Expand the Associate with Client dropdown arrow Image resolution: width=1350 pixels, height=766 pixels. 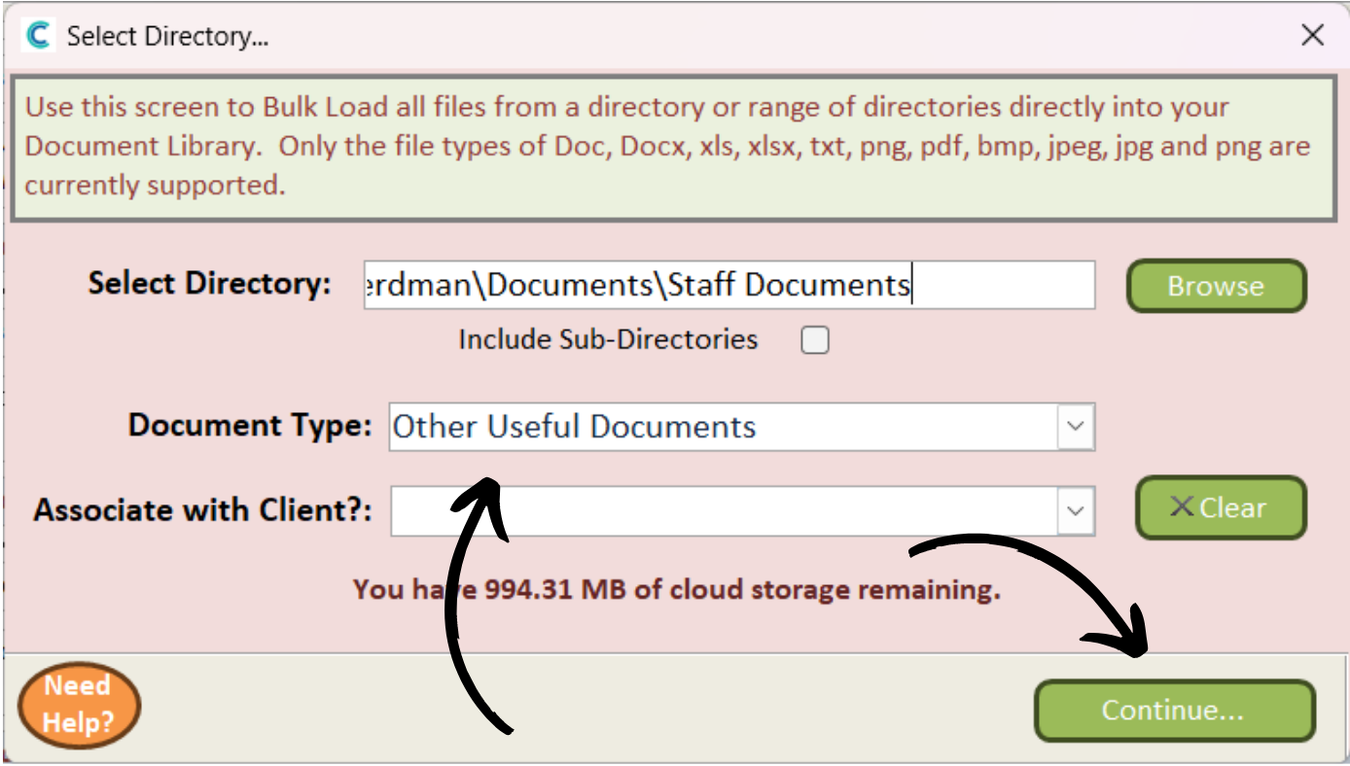tap(1076, 511)
